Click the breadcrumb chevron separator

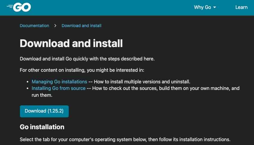[55, 26]
